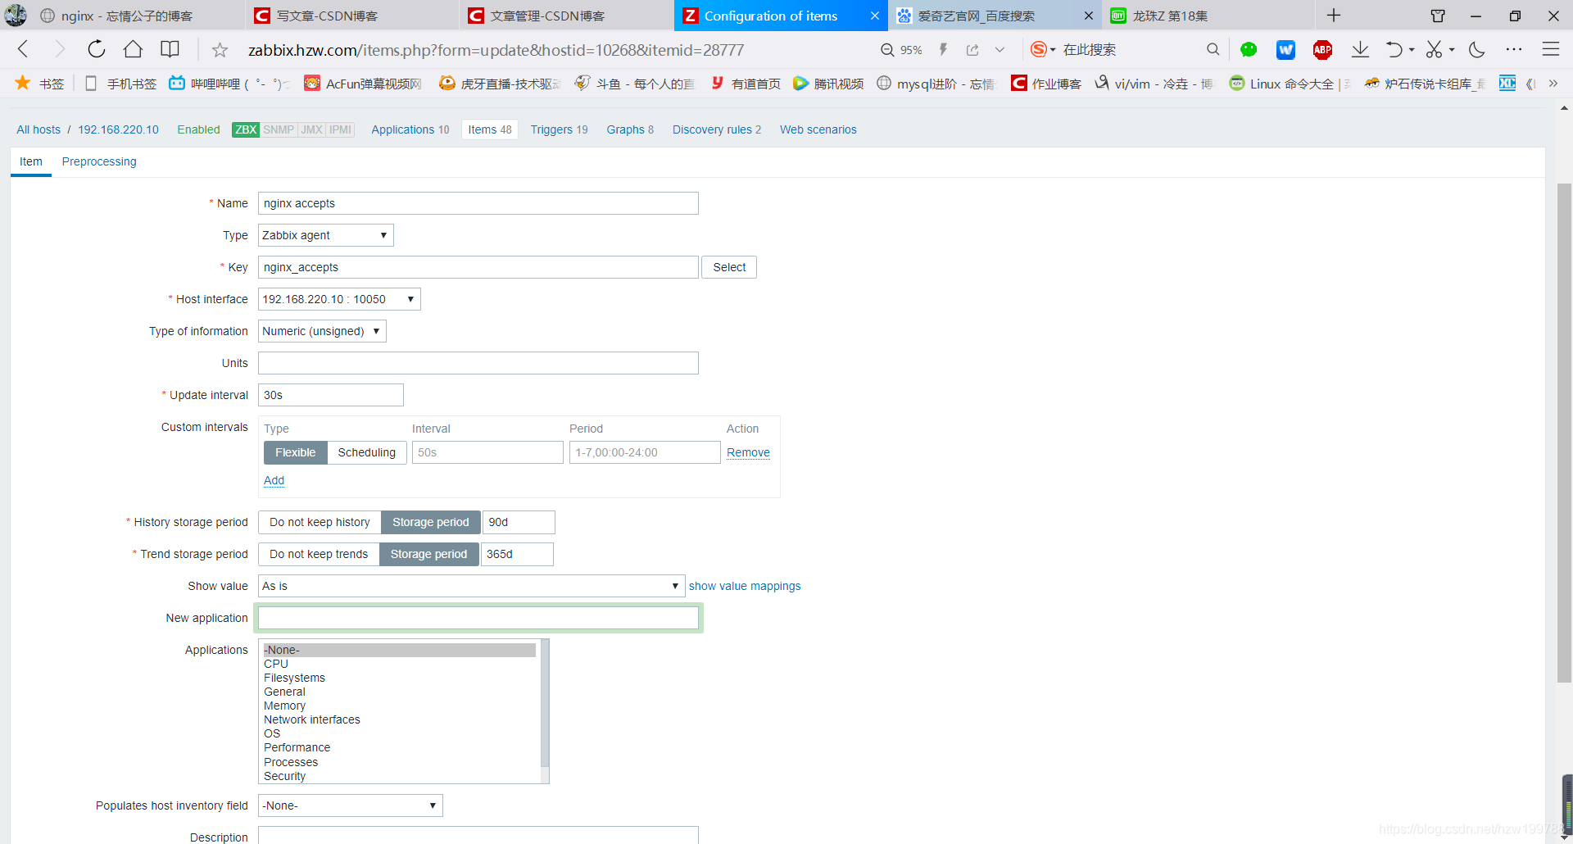Open WeChat extension in browser toolbar
The width and height of the screenshot is (1573, 844).
[x=1249, y=49]
